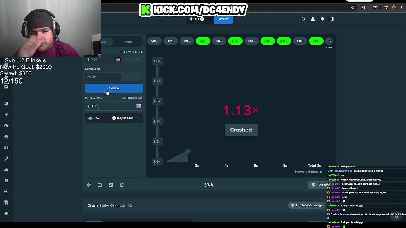Click the bet amount $0.50 field
This screenshot has height=228, width=406.
[103, 60]
